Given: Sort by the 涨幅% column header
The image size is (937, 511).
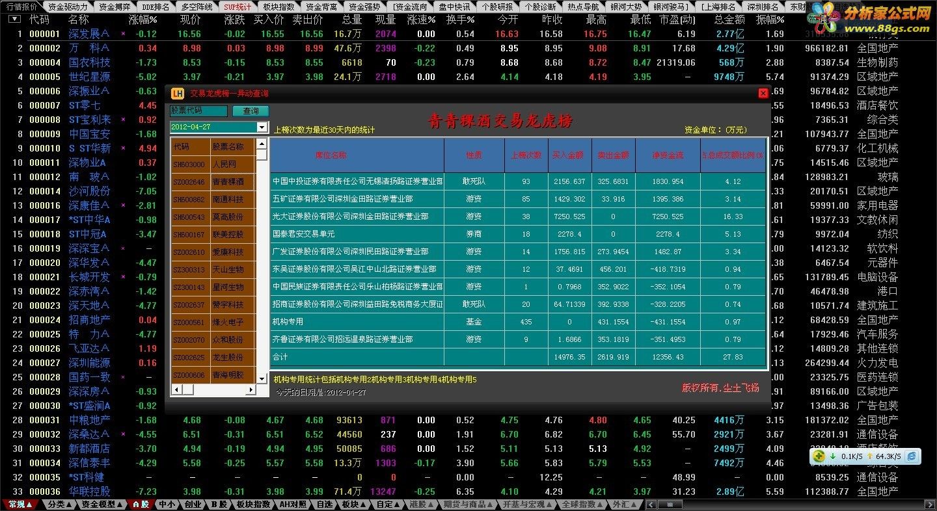Looking at the screenshot, I should click(143, 20).
